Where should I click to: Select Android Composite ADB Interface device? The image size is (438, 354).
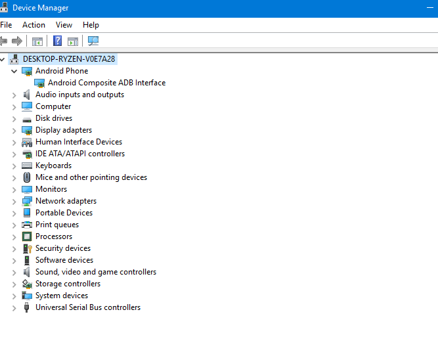pyautogui.click(x=106, y=83)
